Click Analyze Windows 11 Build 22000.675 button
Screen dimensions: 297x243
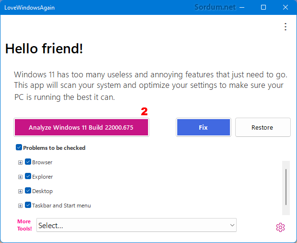tap(81, 127)
